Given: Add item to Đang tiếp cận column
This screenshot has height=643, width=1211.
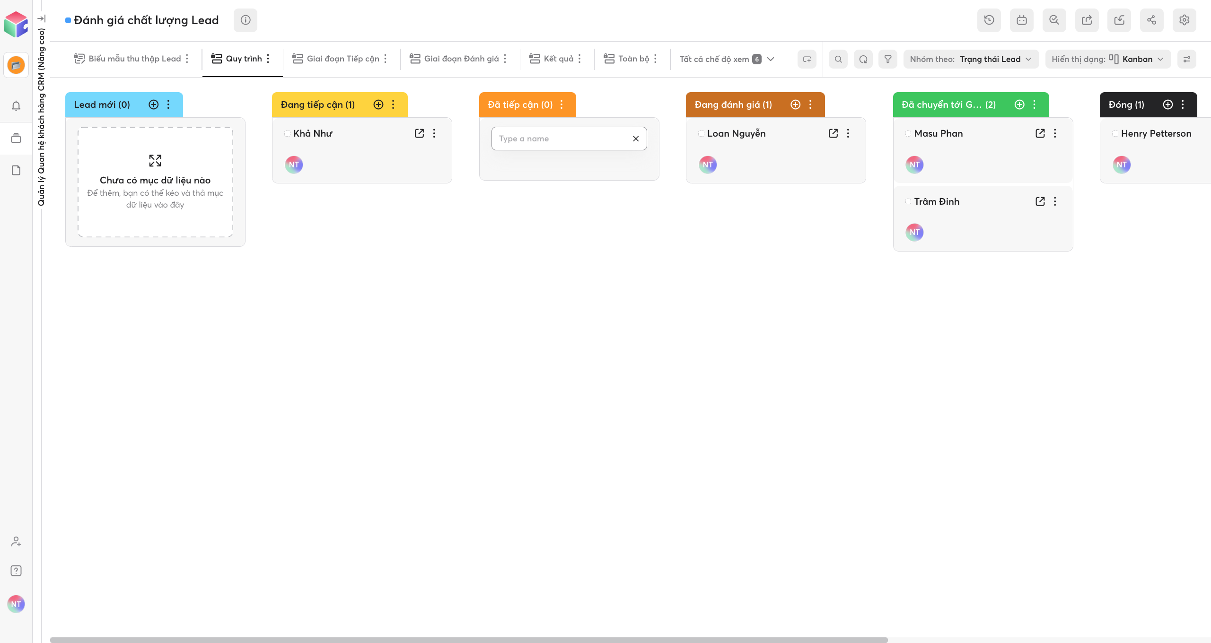Looking at the screenshot, I should [378, 104].
